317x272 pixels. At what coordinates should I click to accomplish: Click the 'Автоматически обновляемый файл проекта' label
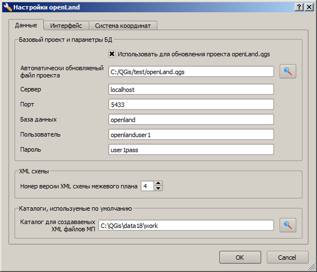(62, 72)
